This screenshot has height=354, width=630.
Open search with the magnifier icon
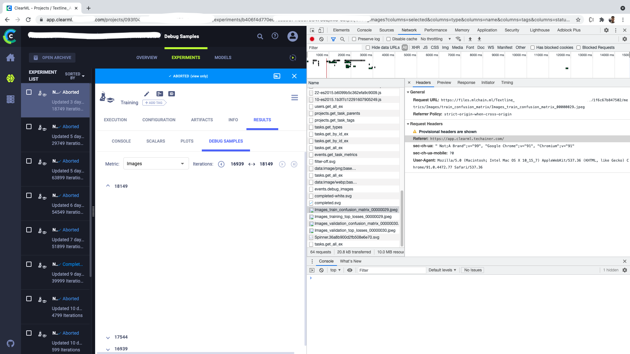260,36
